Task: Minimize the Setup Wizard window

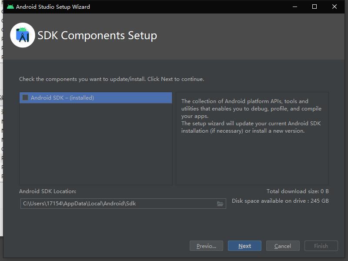Action: pos(295,7)
